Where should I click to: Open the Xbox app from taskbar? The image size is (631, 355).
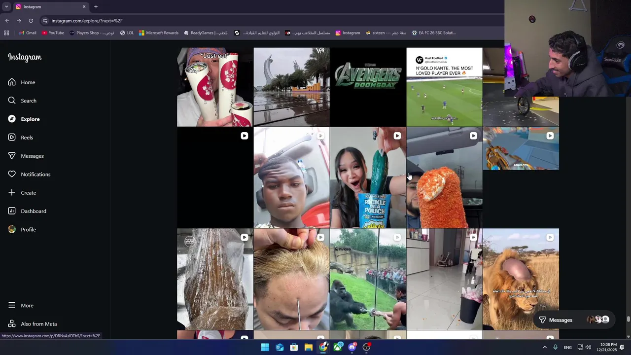[338, 347]
